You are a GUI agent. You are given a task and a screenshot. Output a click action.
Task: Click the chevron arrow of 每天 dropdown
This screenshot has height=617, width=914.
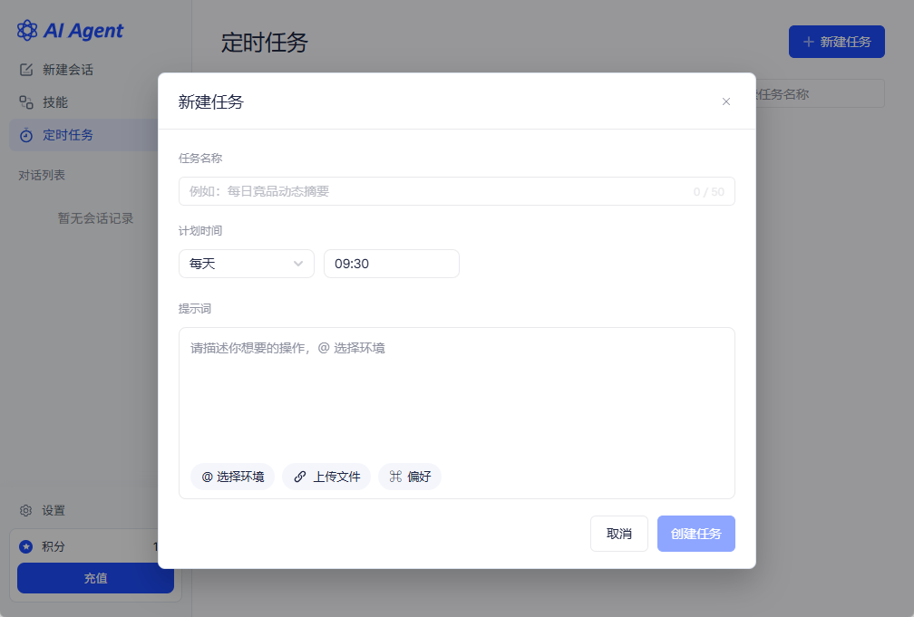(x=297, y=264)
